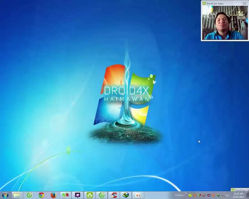
Task: Open Windows Explorer from the taskbar
Action: (x=17, y=195)
